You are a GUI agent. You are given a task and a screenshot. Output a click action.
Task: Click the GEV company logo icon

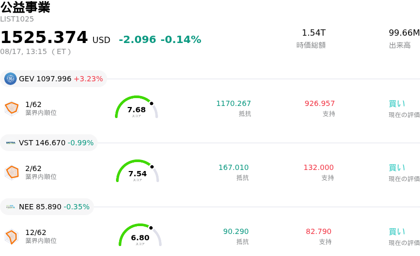click(x=10, y=79)
